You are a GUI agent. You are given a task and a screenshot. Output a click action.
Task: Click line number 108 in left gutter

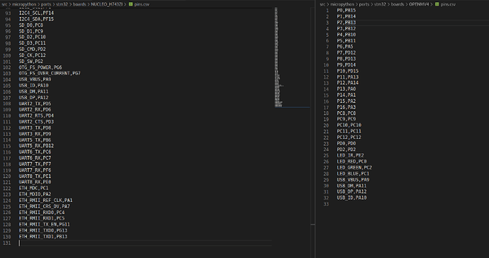pos(7,103)
